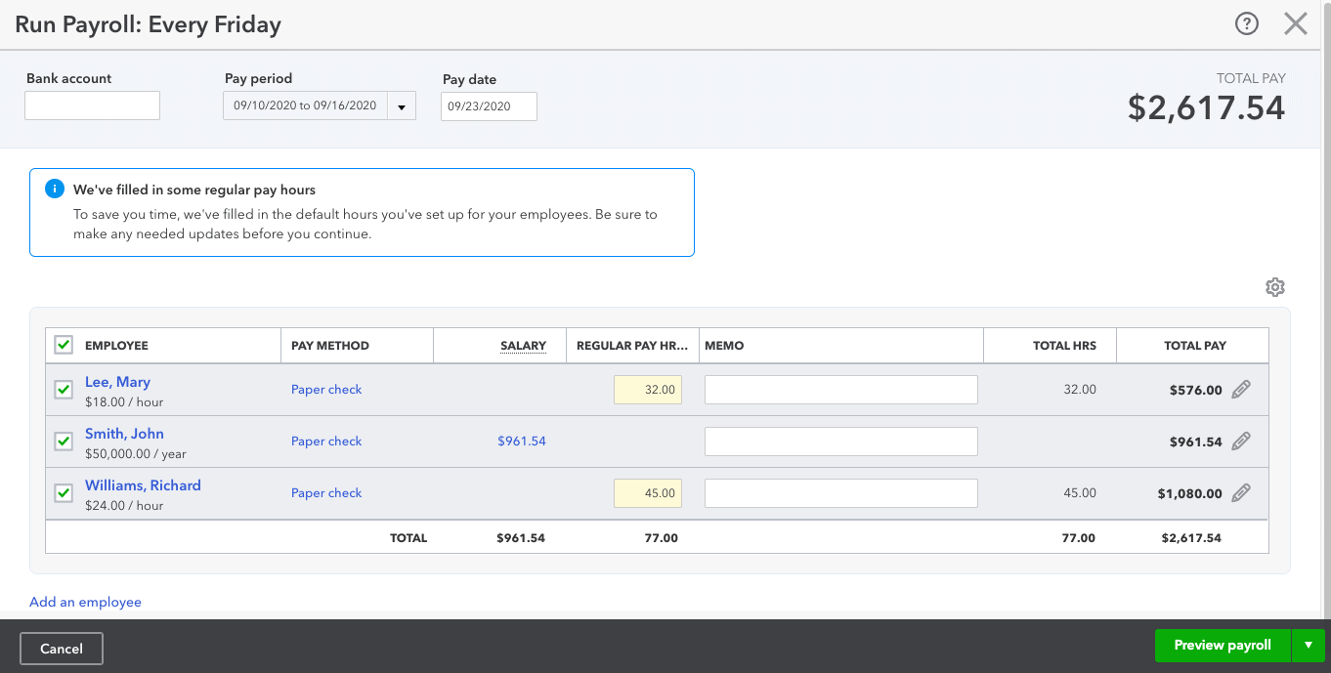1331x673 pixels.
Task: Click the REGULAR PAY HR column header
Action: (x=633, y=345)
